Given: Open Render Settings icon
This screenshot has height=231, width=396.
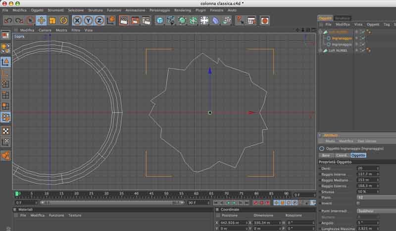Looking at the screenshot, I should [146, 21].
